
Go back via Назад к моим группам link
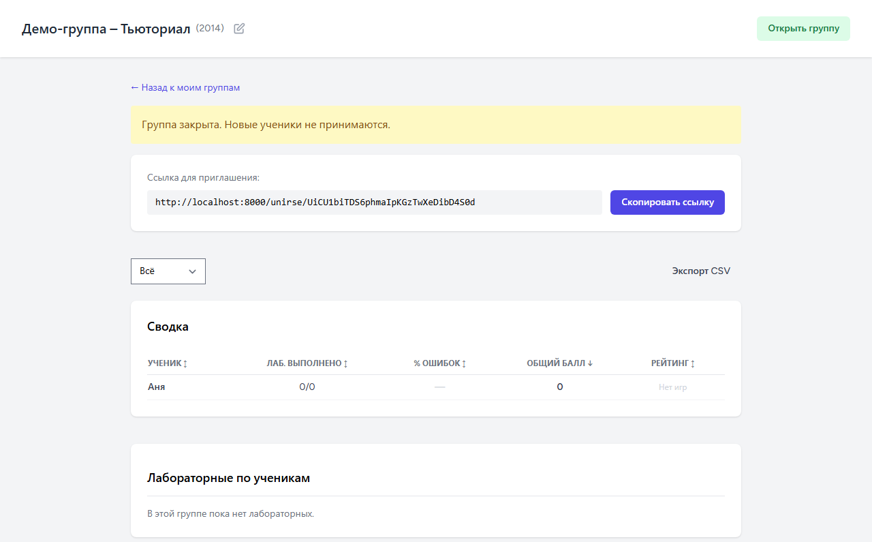point(185,87)
